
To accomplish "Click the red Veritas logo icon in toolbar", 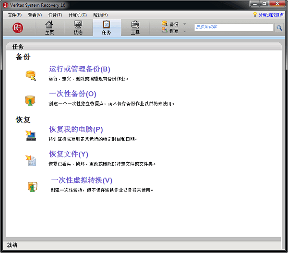I will (x=18, y=28).
